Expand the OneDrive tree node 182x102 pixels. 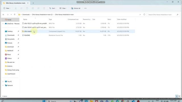pos(3,24)
